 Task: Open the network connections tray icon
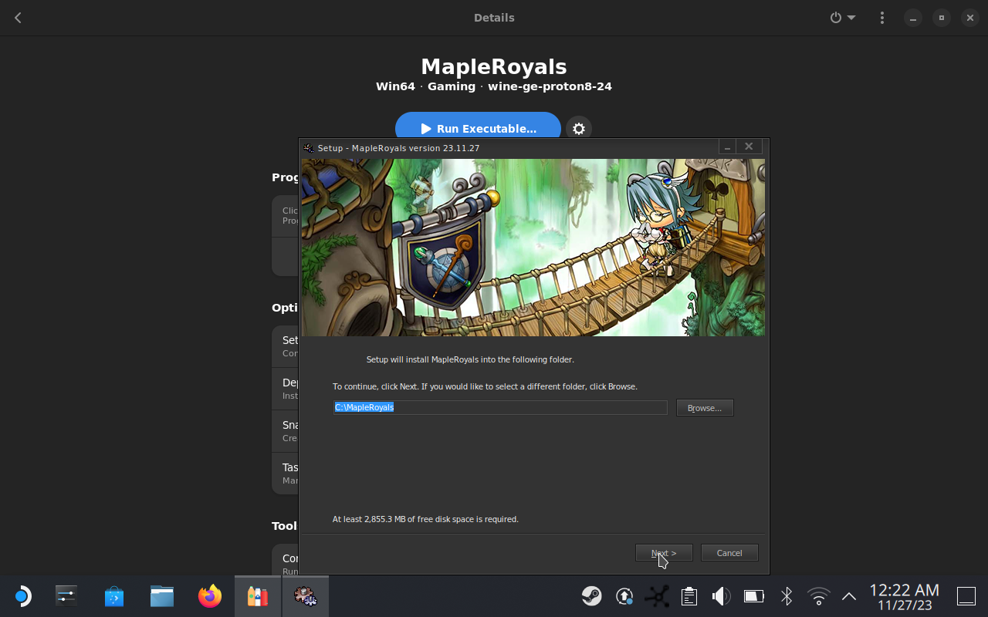pos(658,596)
